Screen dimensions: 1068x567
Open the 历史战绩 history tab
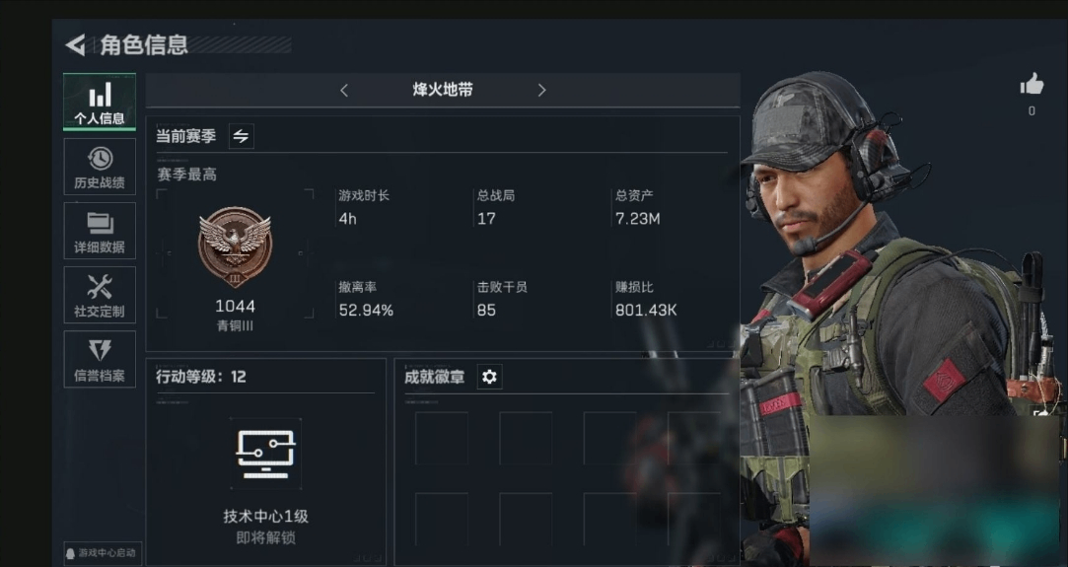click(100, 167)
